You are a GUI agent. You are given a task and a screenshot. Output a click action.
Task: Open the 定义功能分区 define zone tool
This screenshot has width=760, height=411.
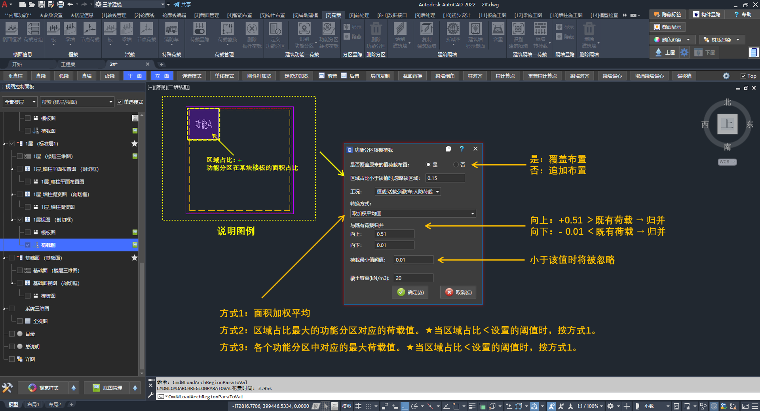pyautogui.click(x=275, y=29)
